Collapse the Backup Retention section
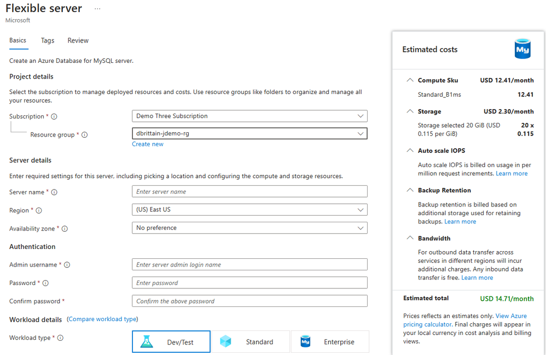This screenshot has width=546, height=355. tap(410, 190)
